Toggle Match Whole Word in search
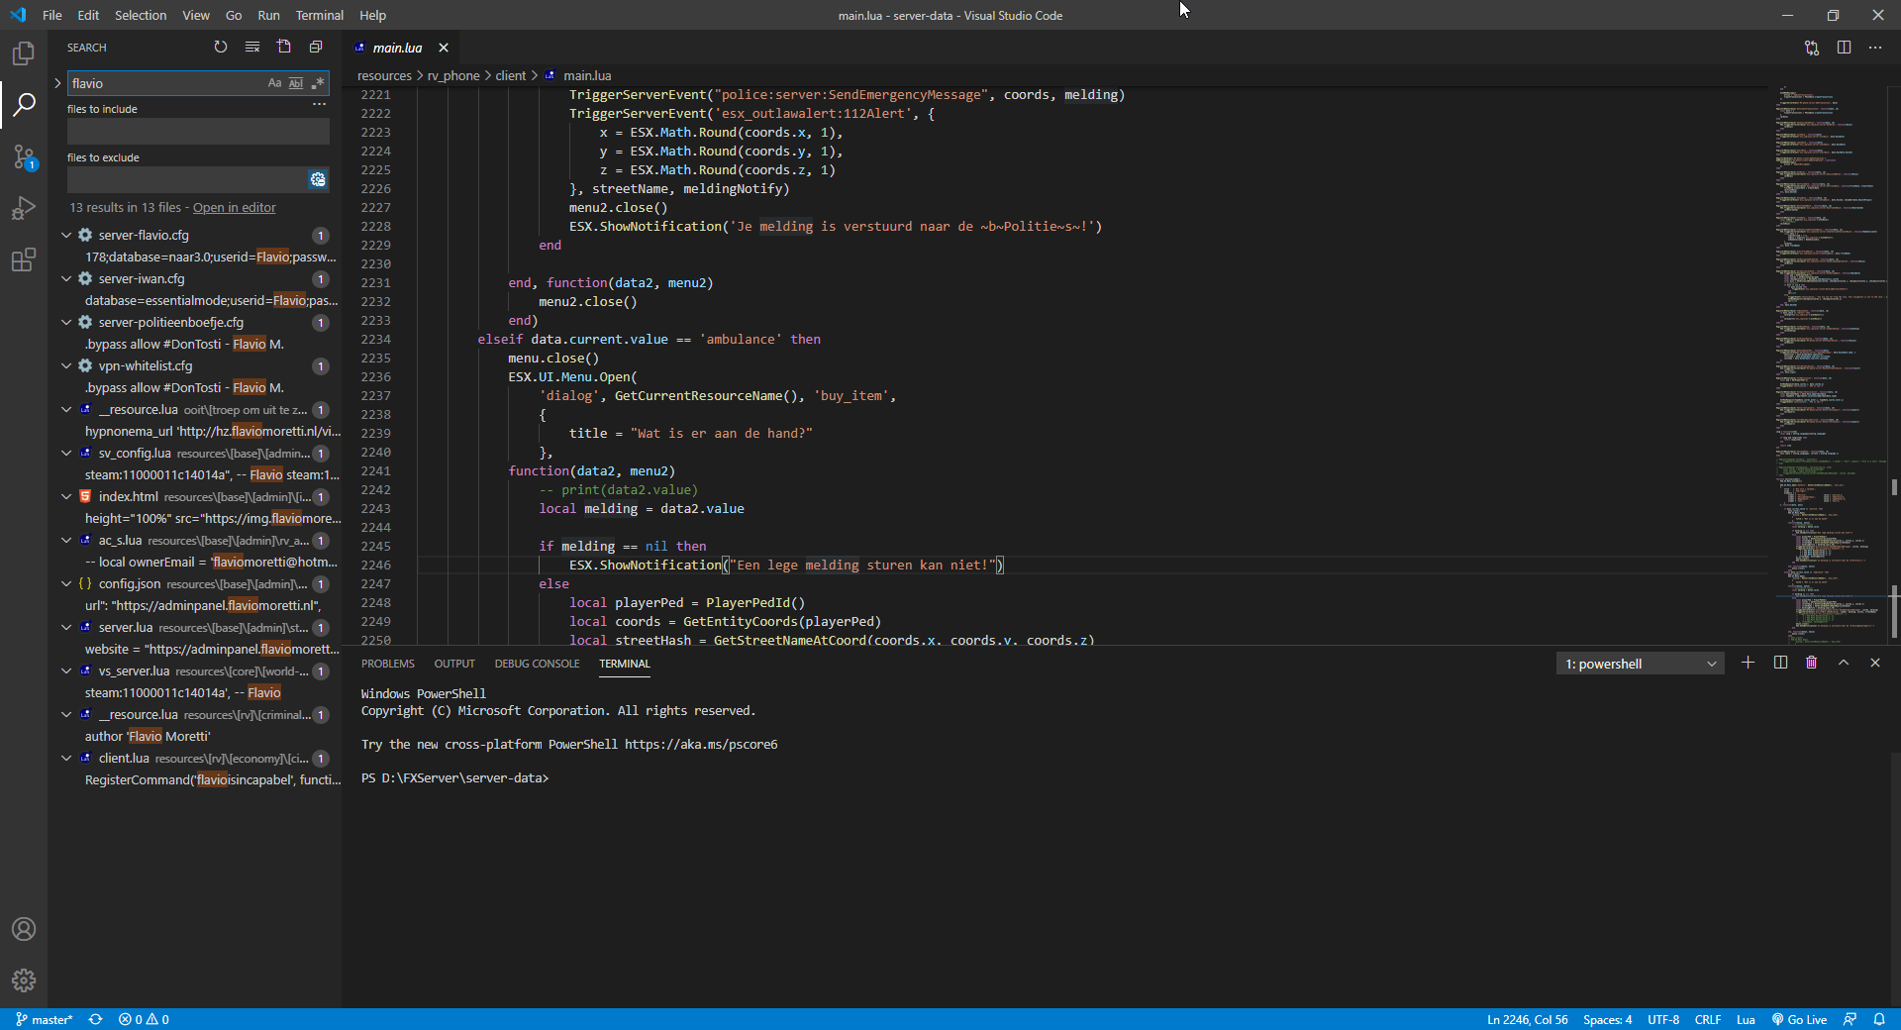Screen dimensions: 1901x1030 coord(296,83)
